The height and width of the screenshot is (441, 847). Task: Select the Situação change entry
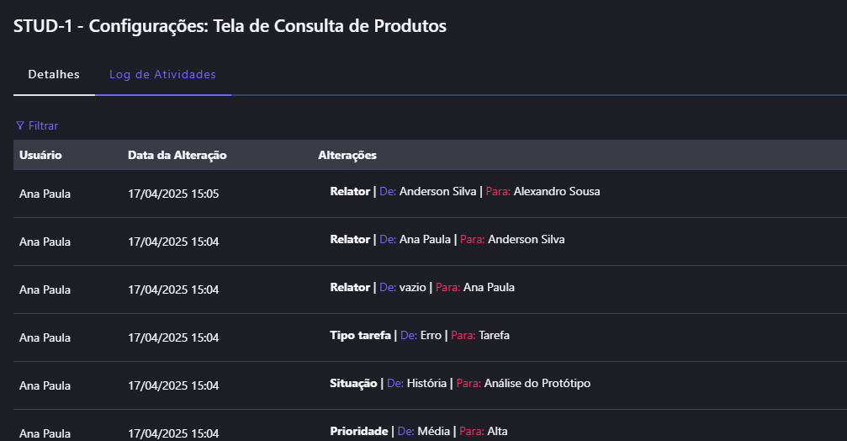(x=459, y=384)
